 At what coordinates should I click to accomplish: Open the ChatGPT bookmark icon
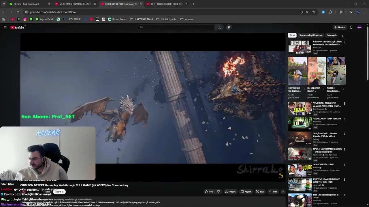[103, 19]
